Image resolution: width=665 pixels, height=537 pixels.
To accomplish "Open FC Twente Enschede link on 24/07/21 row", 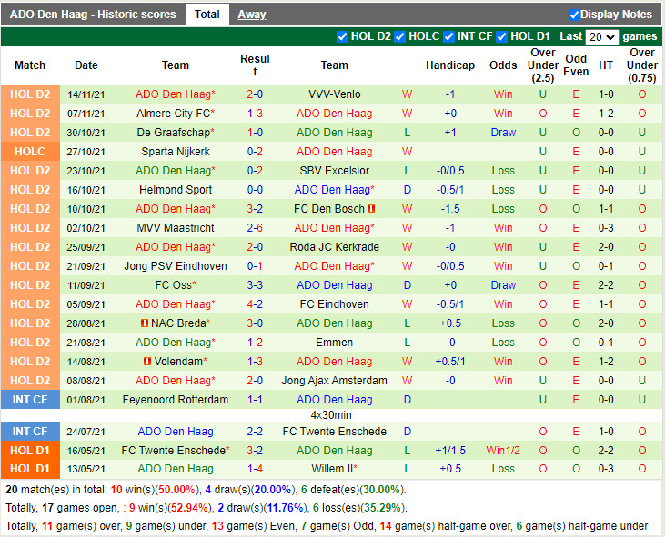I will pyautogui.click(x=334, y=432).
